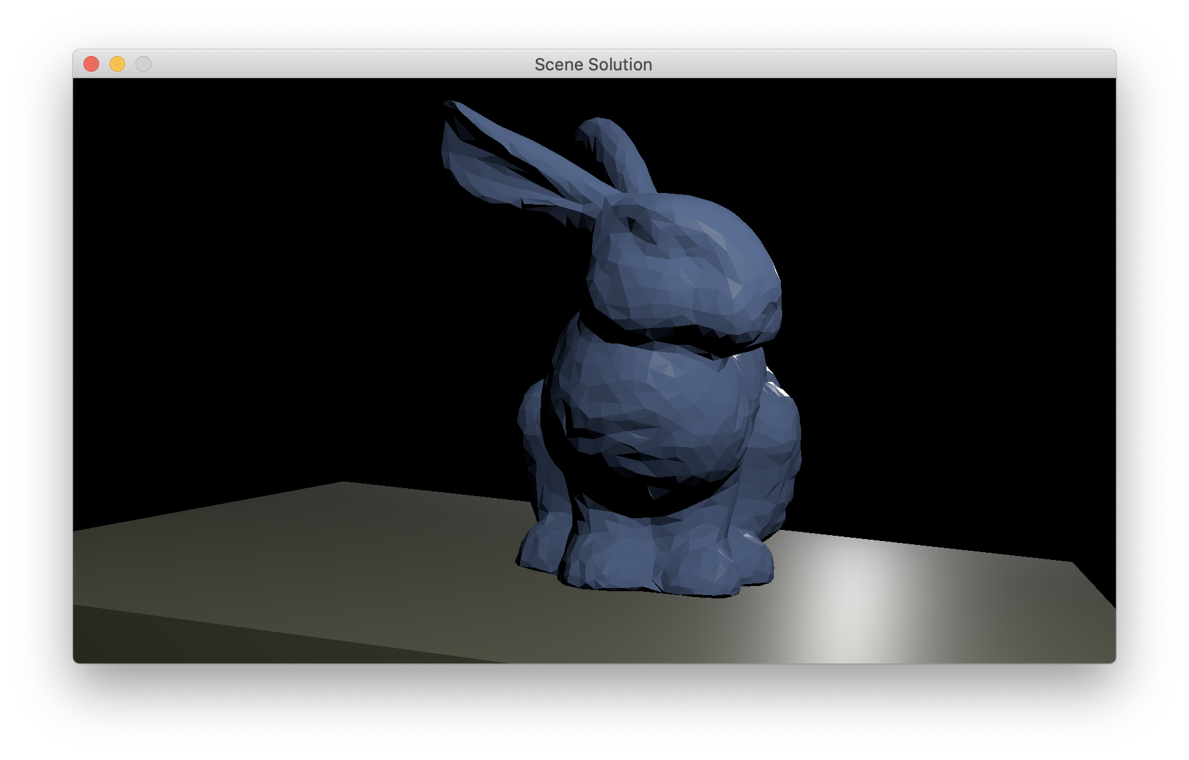
Task: Close the Scene Solution window
Action: (91, 64)
